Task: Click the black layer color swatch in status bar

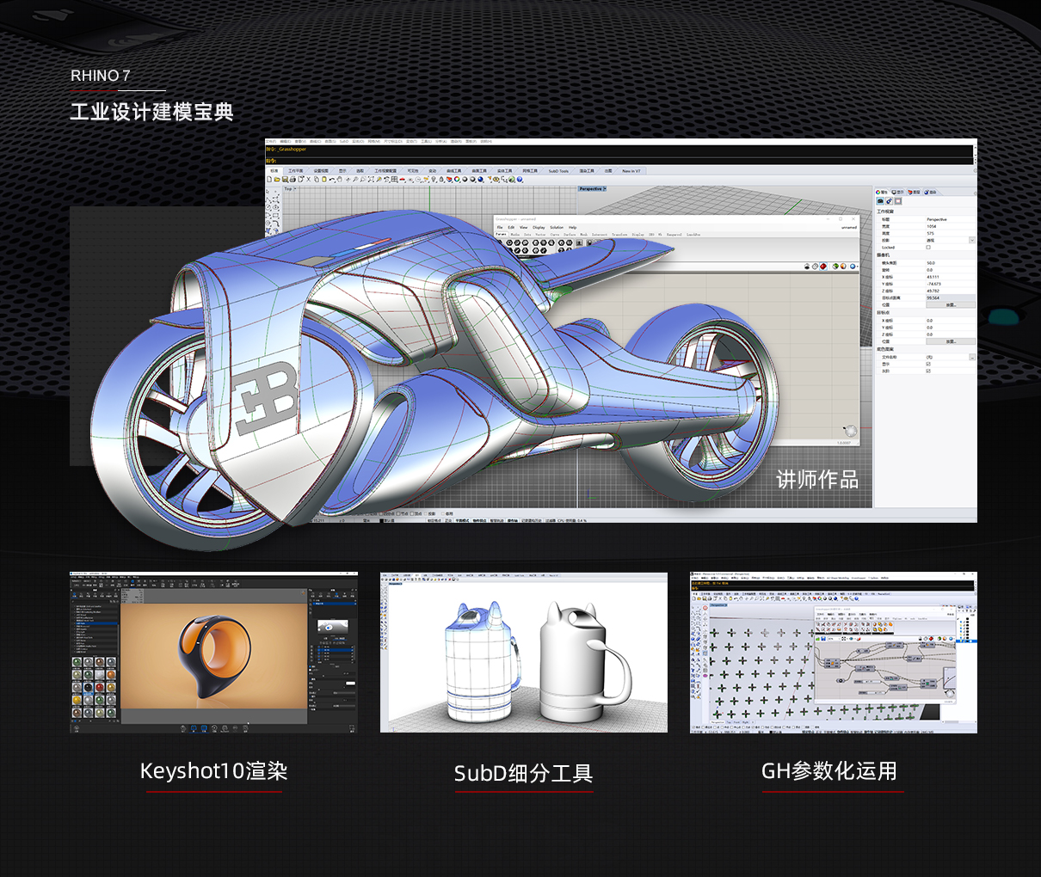Action: 384,520
